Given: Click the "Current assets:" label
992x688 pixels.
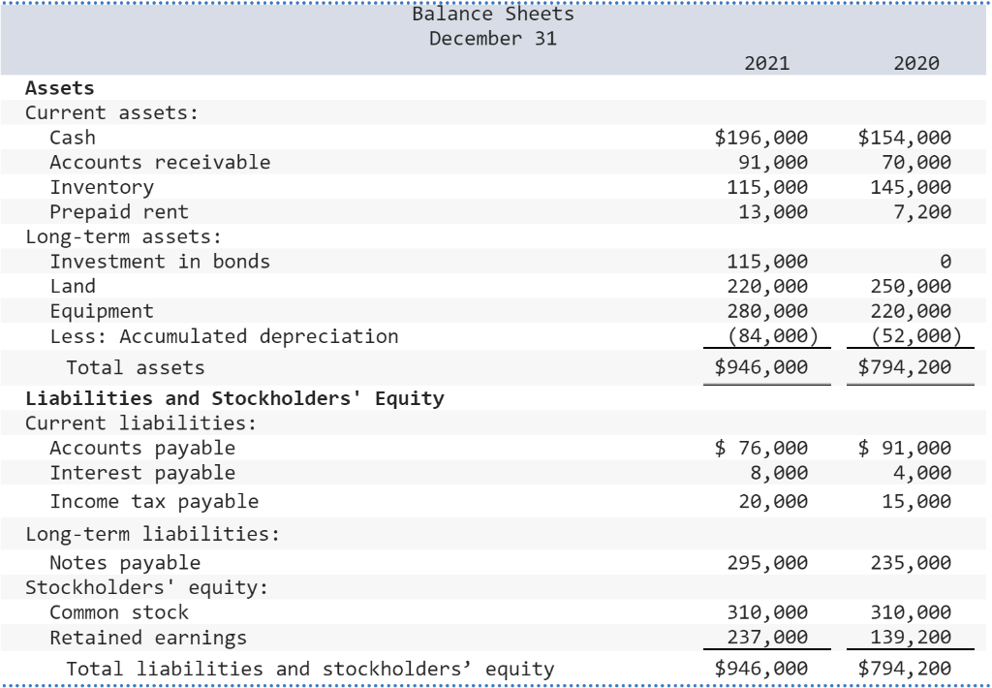Looking at the screenshot, I should point(112,112).
